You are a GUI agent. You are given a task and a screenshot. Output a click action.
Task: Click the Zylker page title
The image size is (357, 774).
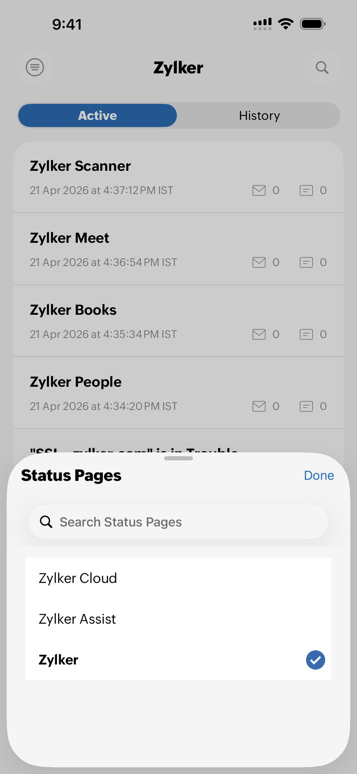(178, 68)
